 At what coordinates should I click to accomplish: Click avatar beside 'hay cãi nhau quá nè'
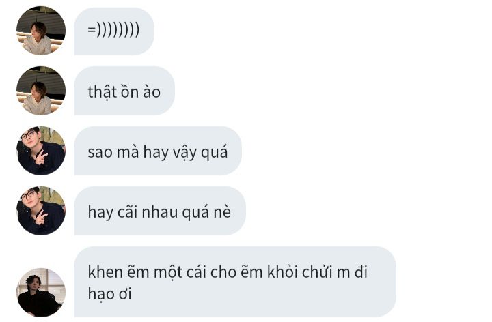[41, 211]
